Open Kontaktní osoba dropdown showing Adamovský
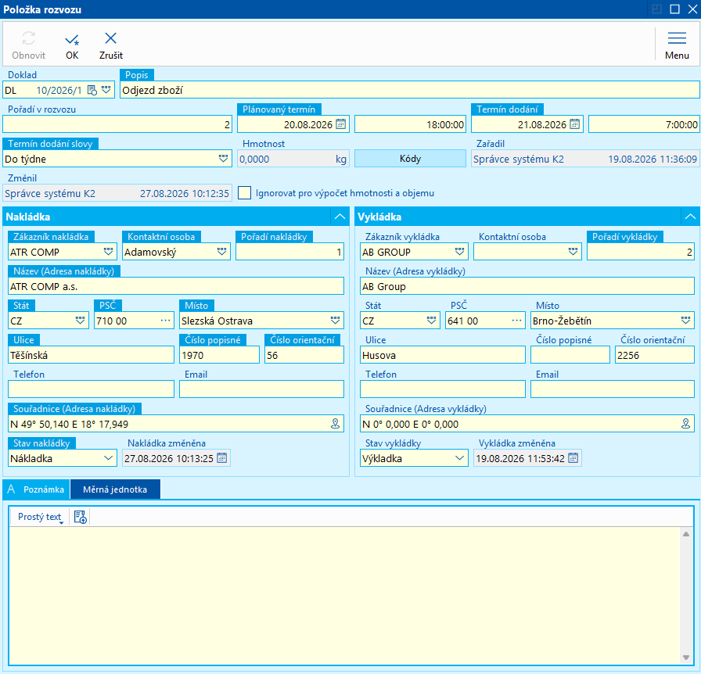 pyautogui.click(x=221, y=252)
